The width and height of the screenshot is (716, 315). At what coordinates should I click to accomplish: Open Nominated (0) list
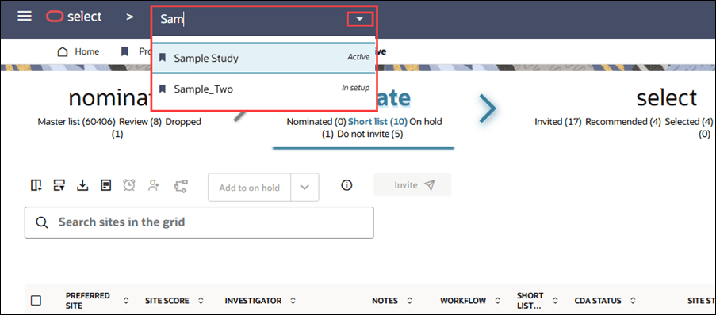coord(316,122)
